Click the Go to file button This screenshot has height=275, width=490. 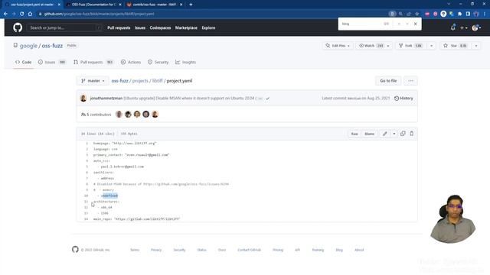pos(388,81)
